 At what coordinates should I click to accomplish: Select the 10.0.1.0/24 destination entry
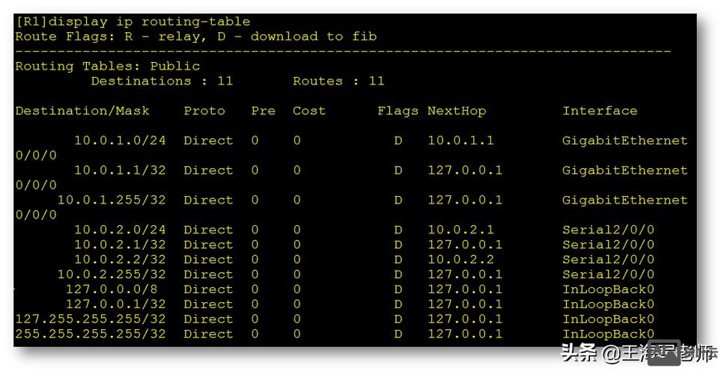(120, 141)
